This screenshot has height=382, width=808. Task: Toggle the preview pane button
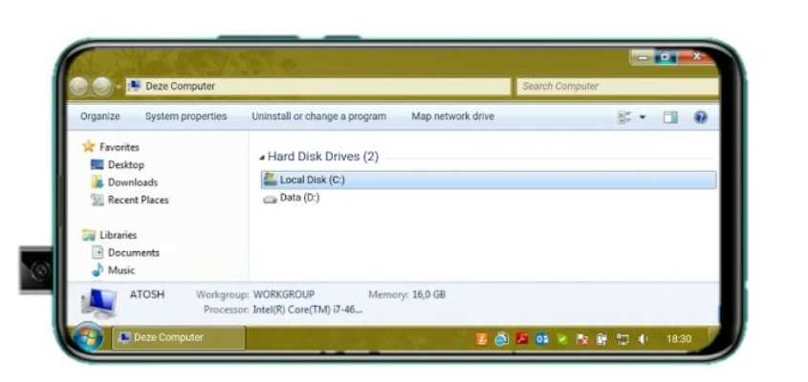click(670, 117)
